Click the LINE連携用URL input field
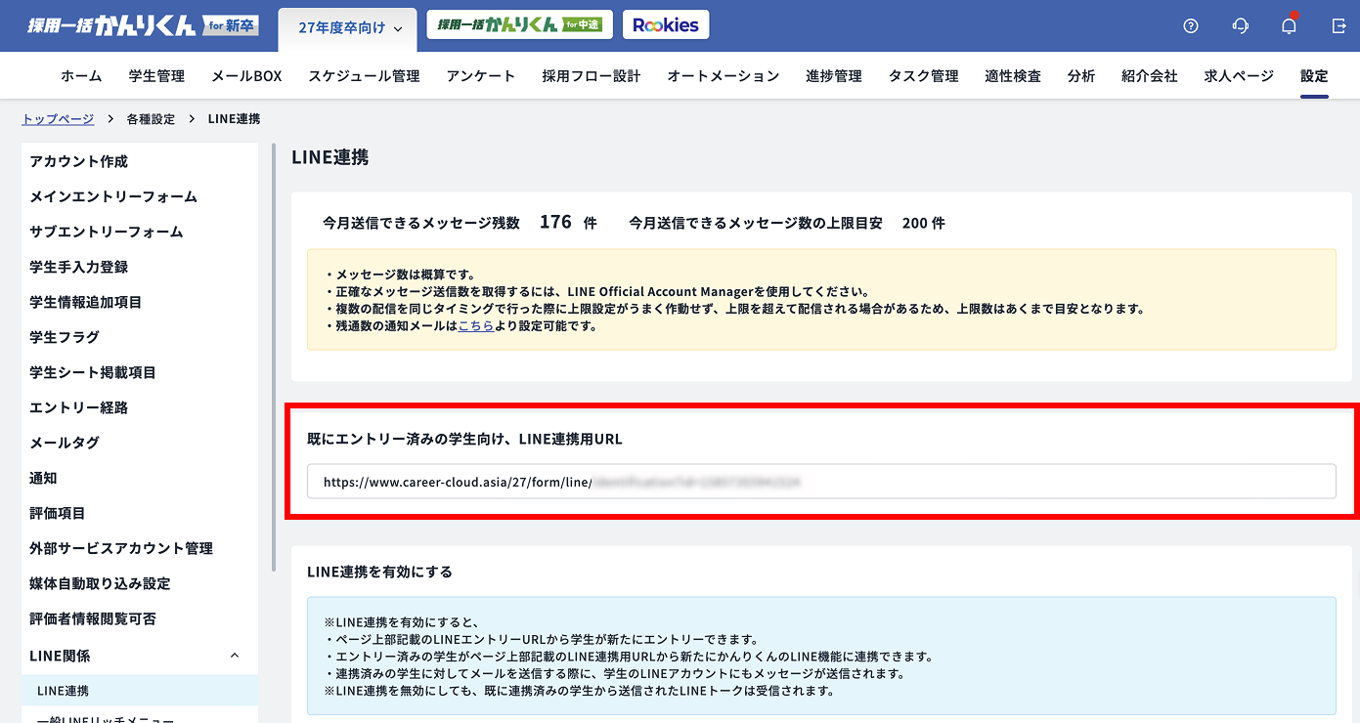Viewport: 1360px width, 723px height. [821, 482]
